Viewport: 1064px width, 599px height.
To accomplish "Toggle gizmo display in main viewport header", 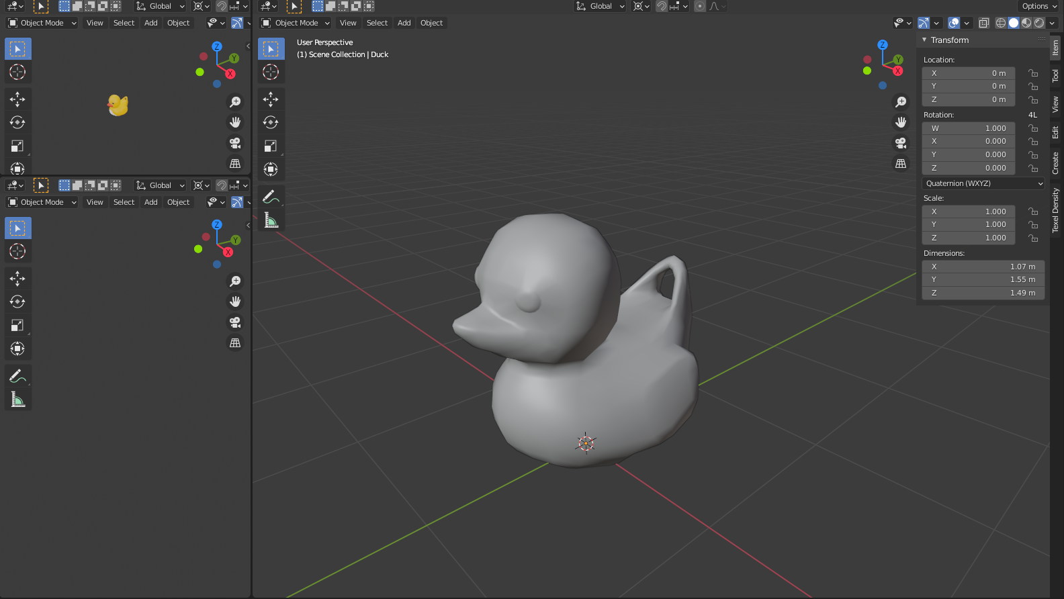I will (x=924, y=23).
